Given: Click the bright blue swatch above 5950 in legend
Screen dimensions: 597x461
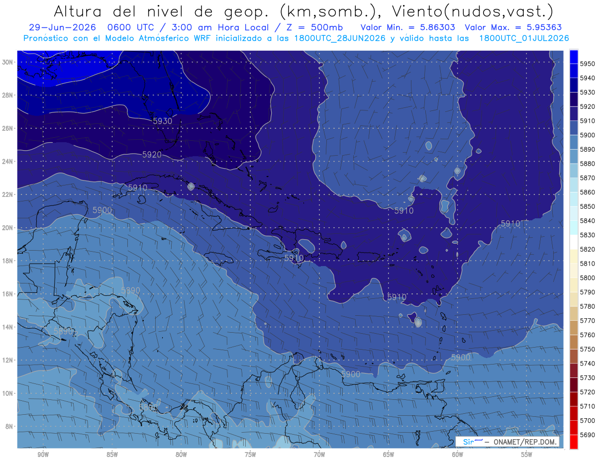Looking at the screenshot, I should pos(574,57).
